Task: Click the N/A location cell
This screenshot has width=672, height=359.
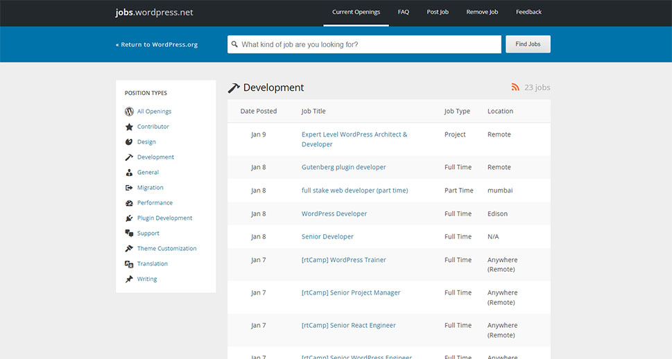Action: tap(493, 236)
